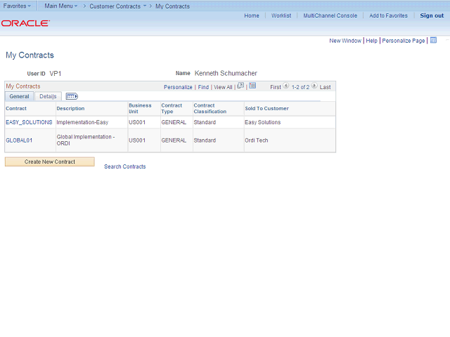
Task: Click the Find link in grid header
Action: click(203, 87)
